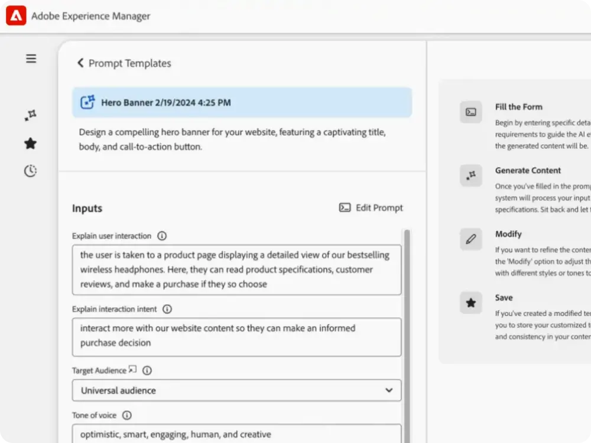Open the hamburger navigation menu
The image size is (591, 443).
(31, 58)
